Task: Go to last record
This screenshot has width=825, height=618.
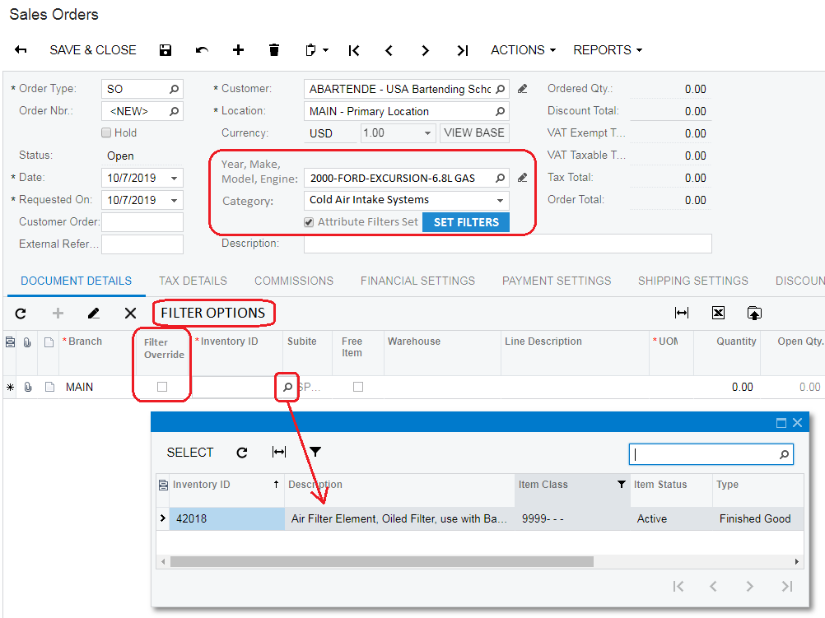Action: pyautogui.click(x=462, y=50)
